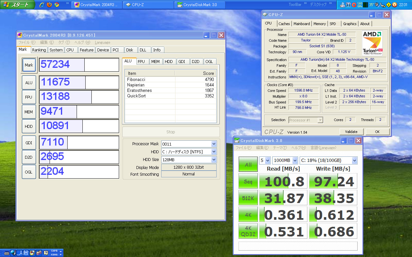
Task: Open the Start menu
Action: pos(17,4)
